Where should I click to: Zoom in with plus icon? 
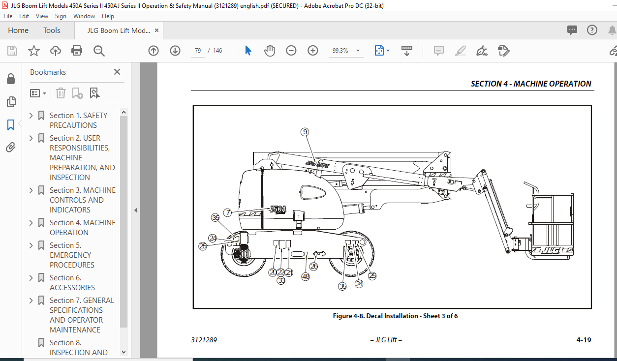(313, 51)
